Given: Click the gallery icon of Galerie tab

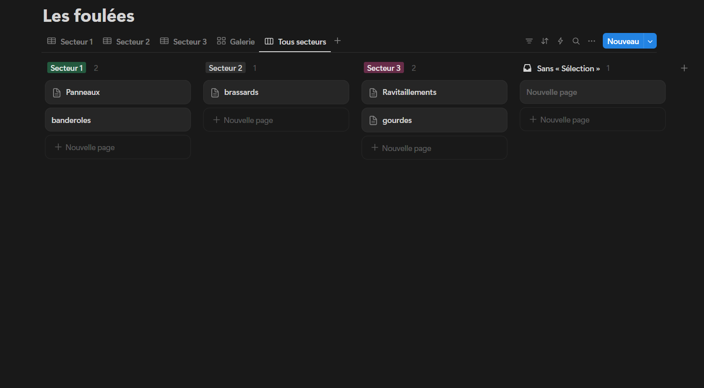Looking at the screenshot, I should click(221, 41).
